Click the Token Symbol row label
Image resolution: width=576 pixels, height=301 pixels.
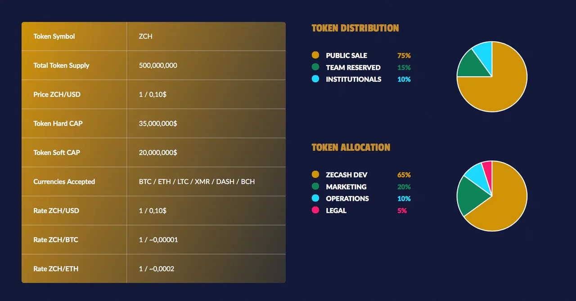coord(54,36)
